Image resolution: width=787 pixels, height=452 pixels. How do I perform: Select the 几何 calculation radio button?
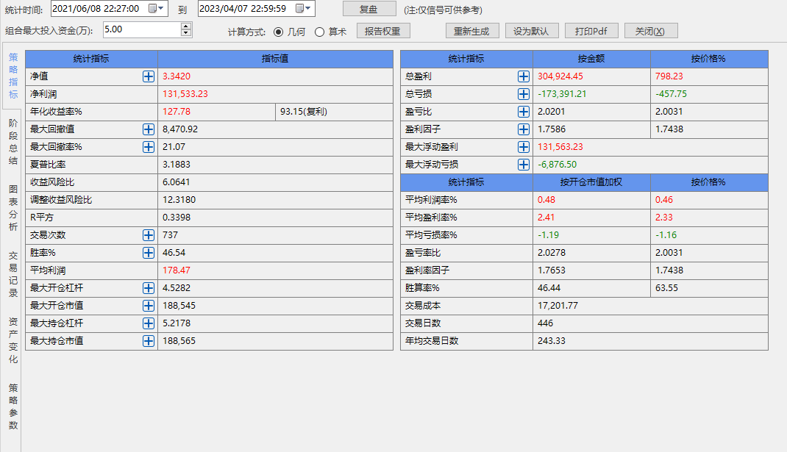[278, 32]
